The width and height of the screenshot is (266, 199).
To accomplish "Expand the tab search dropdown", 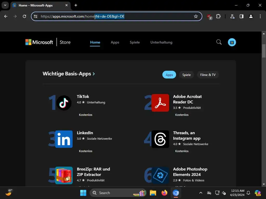I will (5, 5).
